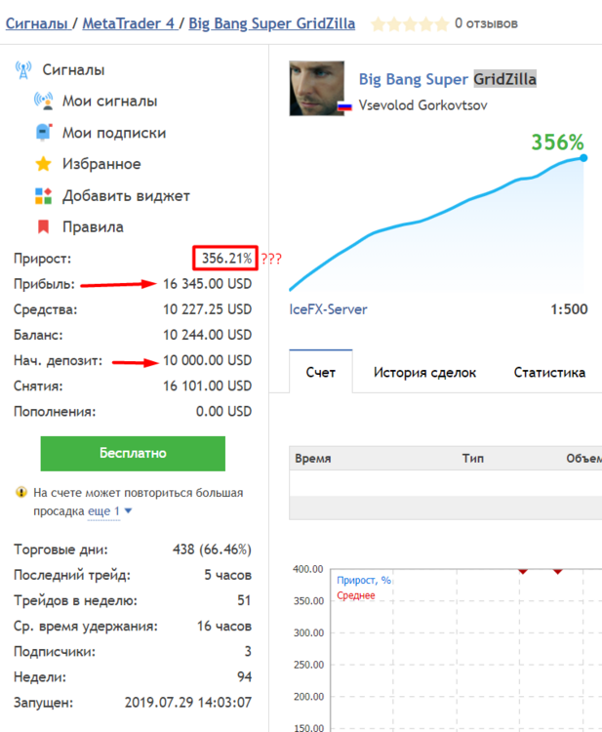Go to Мои сигналы
The width and height of the screenshot is (602, 732).
[x=109, y=101]
